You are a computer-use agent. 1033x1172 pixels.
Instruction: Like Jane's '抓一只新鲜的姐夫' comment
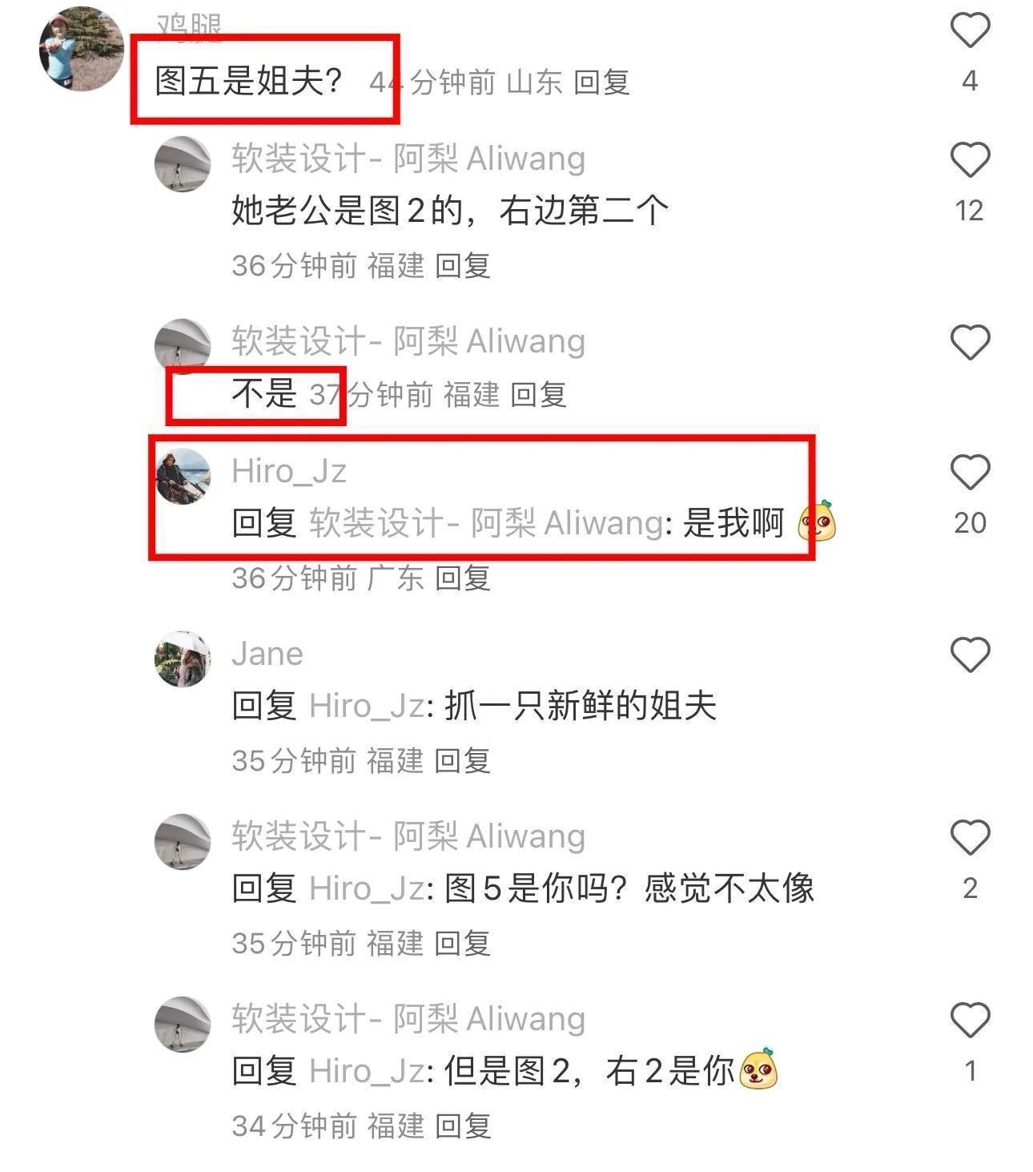click(970, 654)
